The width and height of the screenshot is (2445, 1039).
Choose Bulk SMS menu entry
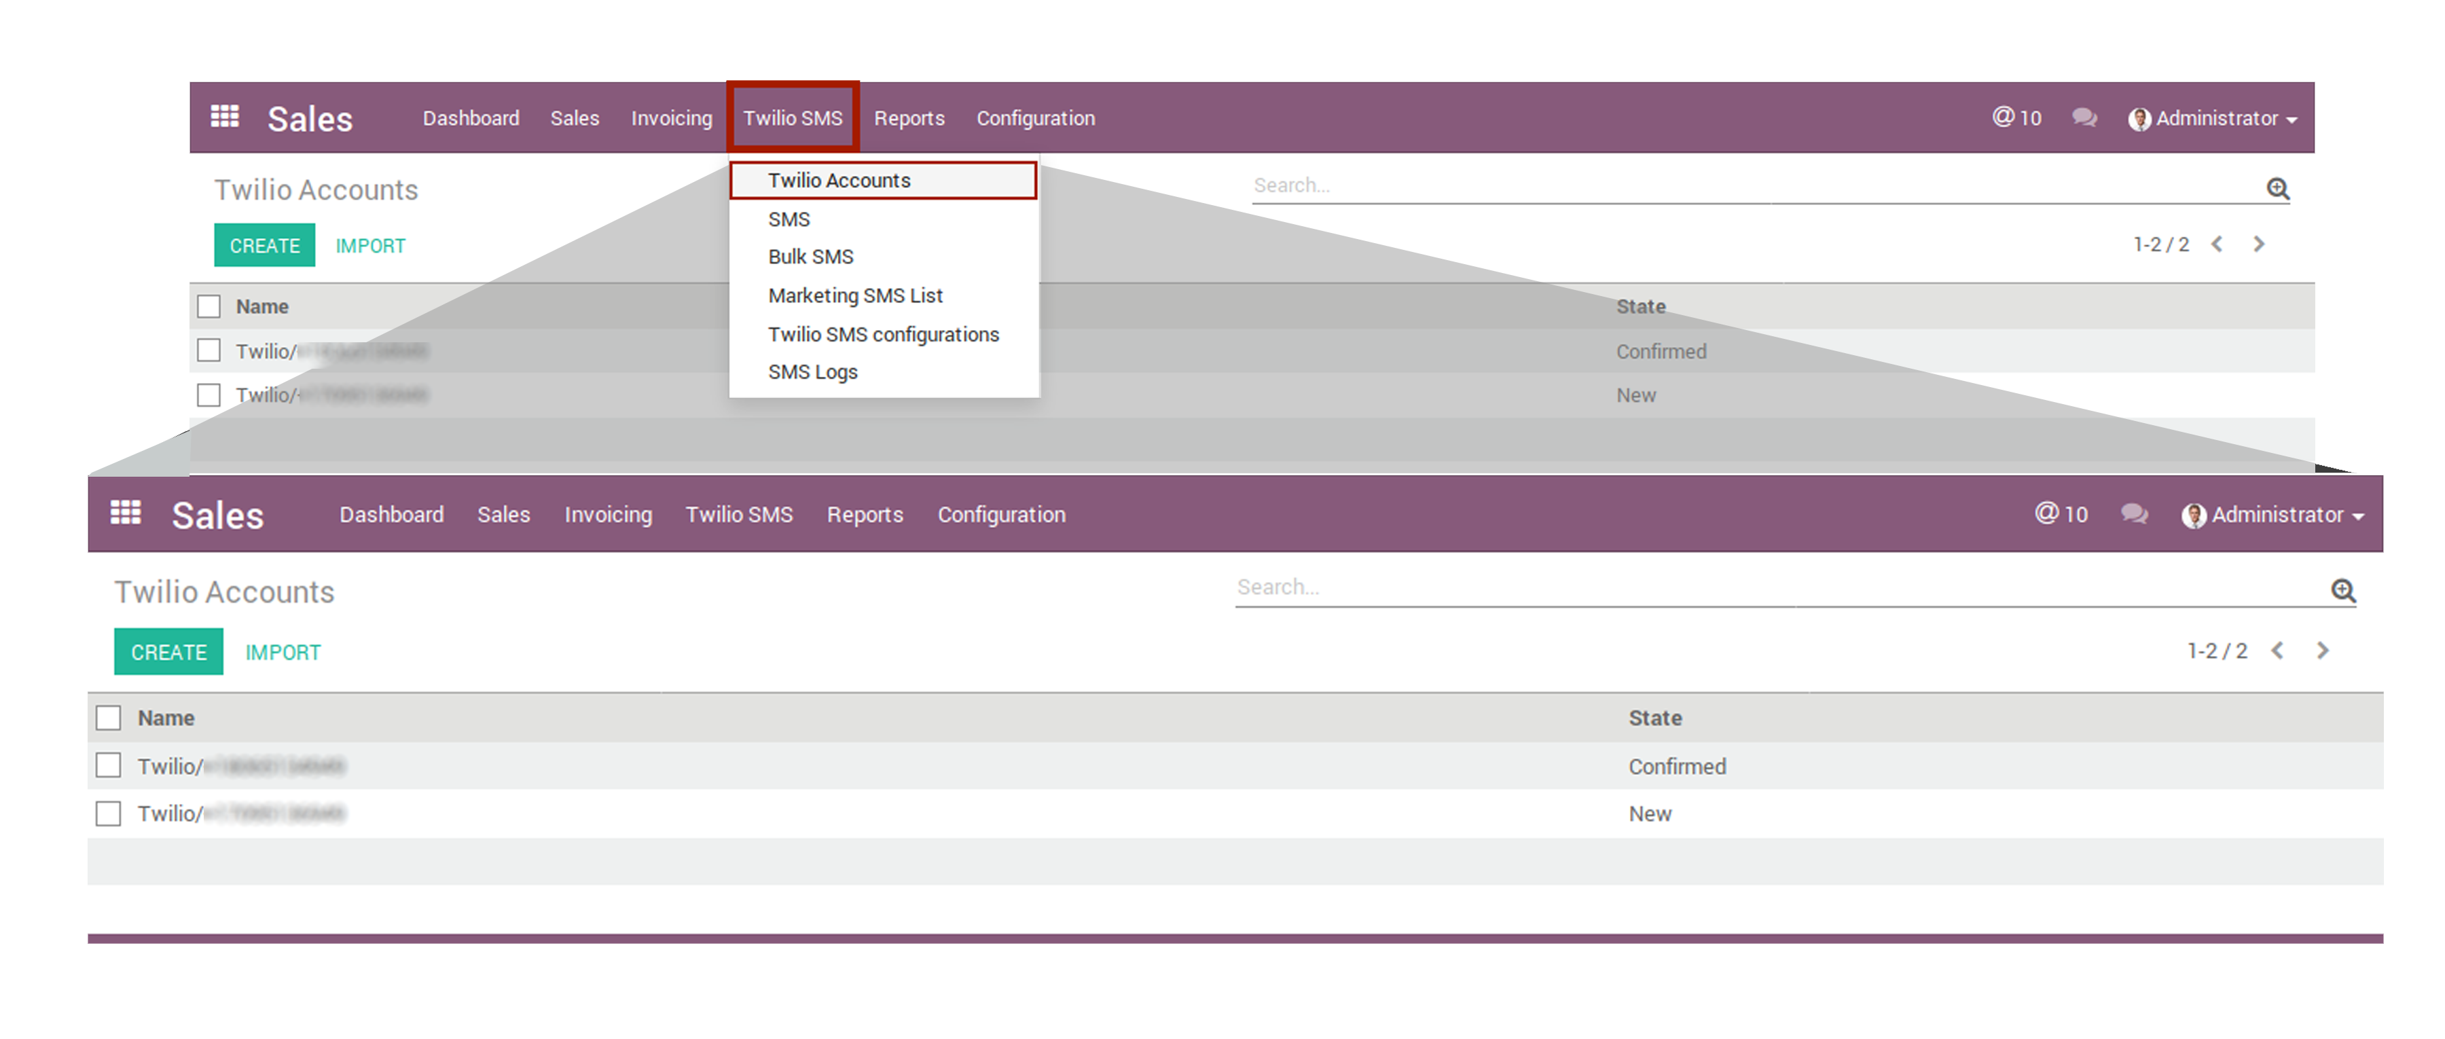click(810, 257)
